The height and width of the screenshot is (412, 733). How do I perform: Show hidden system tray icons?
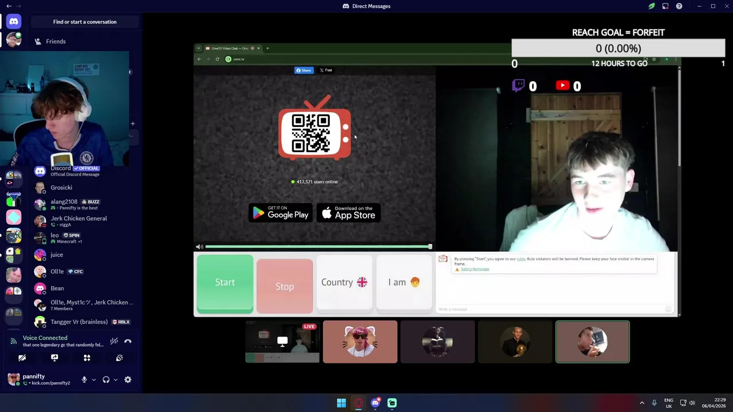[x=641, y=403]
